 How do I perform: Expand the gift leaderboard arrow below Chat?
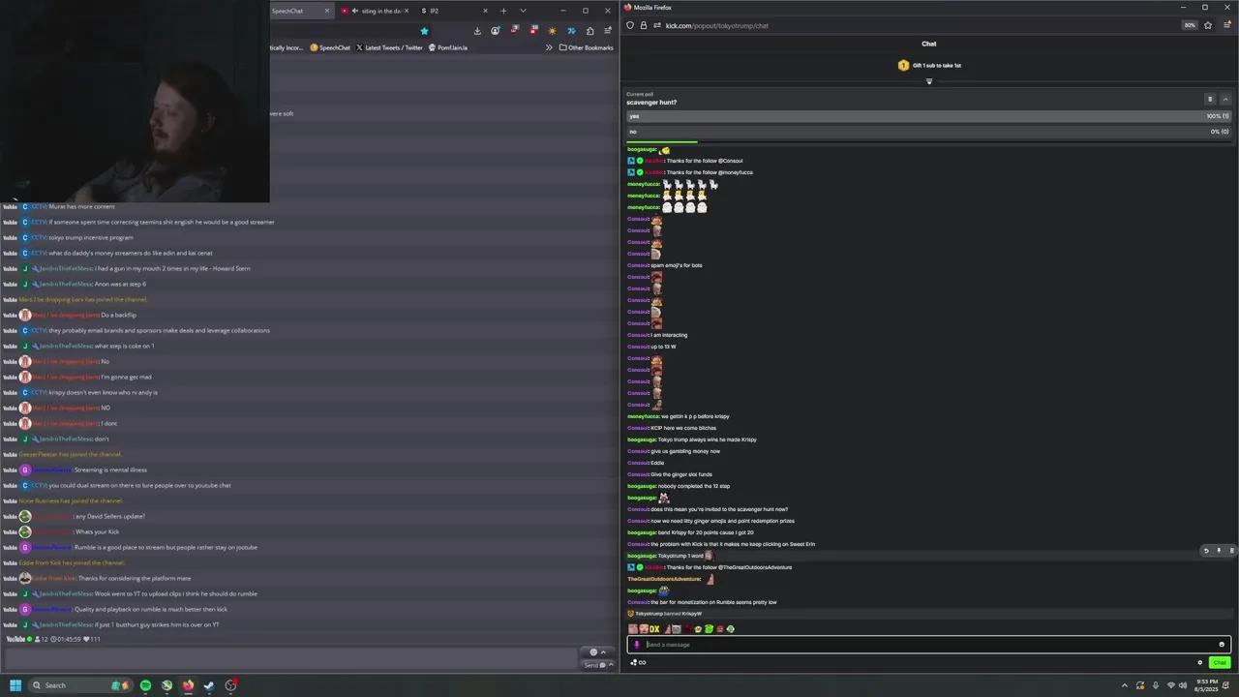[929, 81]
